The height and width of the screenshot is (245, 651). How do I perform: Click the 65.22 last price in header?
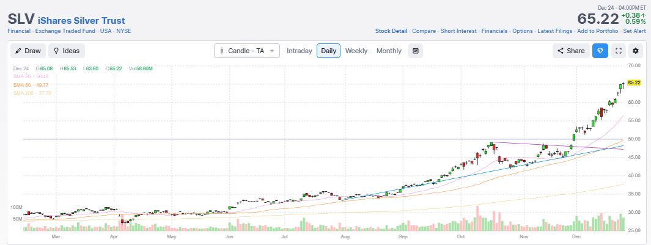(x=598, y=19)
